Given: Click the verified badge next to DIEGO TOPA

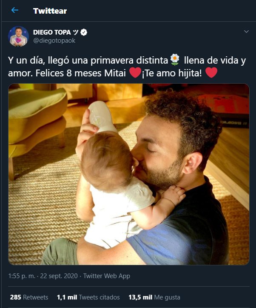Looking at the screenshot, I should [x=84, y=32].
